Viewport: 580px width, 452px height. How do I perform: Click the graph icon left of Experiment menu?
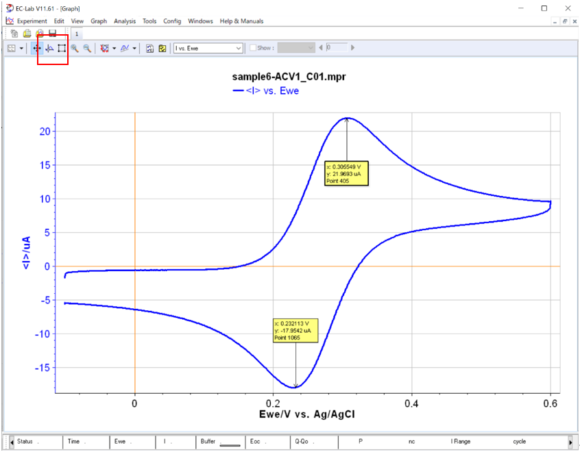click(10, 21)
